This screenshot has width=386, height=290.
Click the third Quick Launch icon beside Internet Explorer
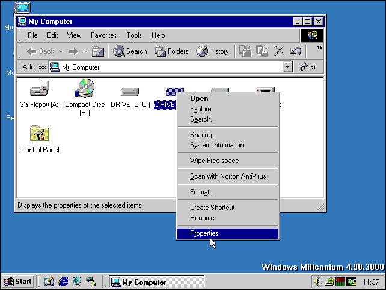point(77,282)
